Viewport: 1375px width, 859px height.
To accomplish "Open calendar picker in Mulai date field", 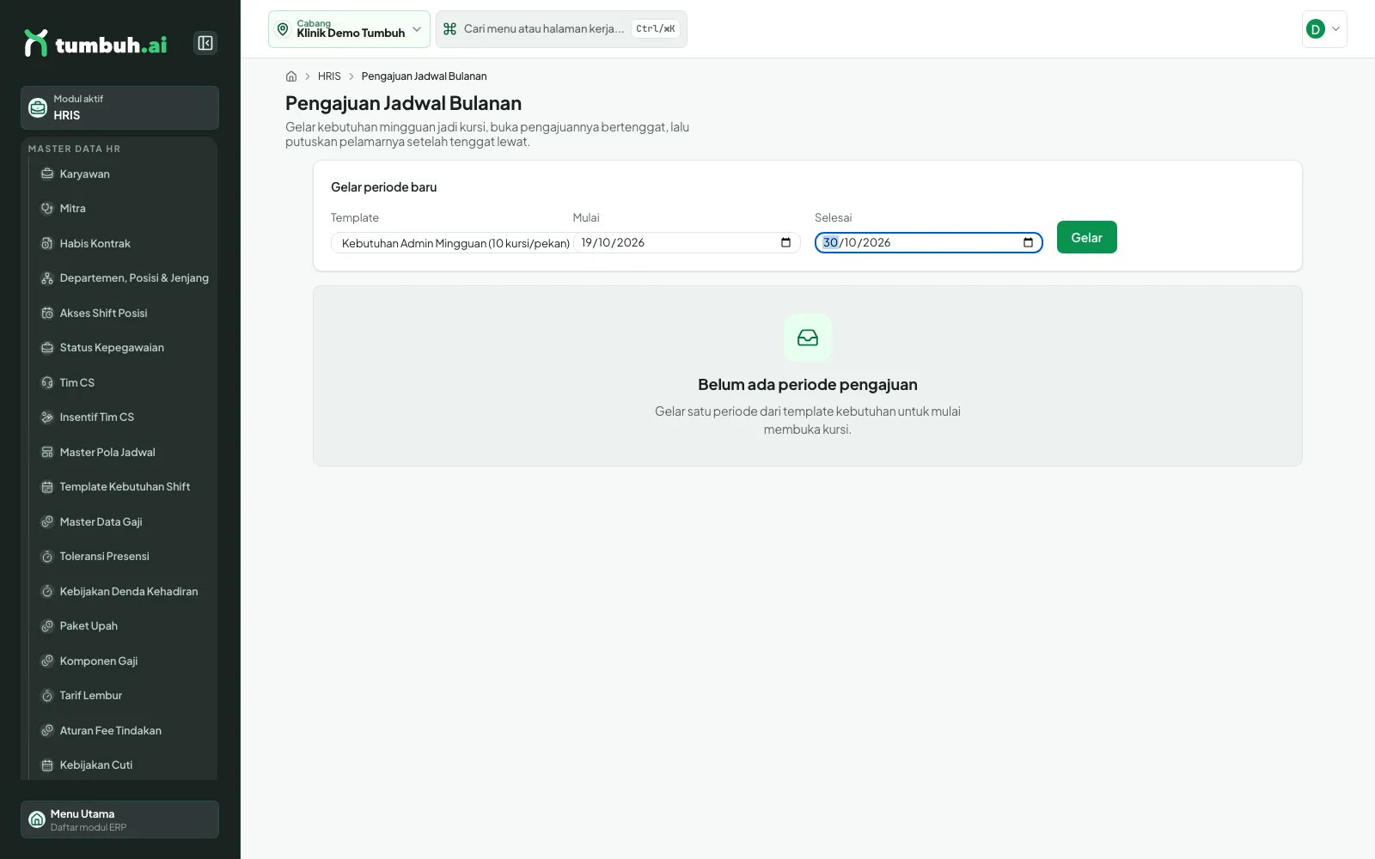I will (785, 242).
